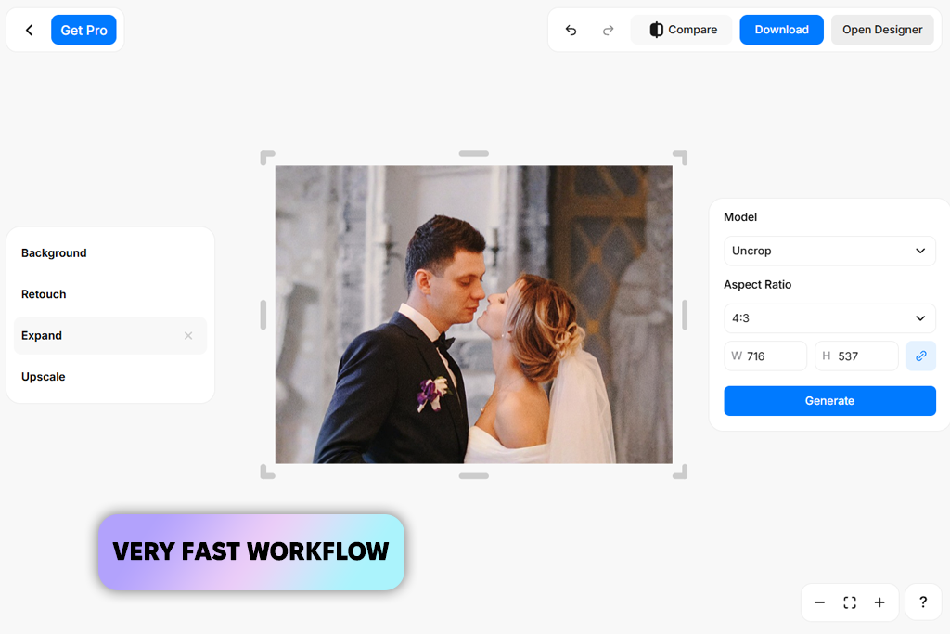
Task: Zoom out with the minus icon
Action: (x=820, y=602)
